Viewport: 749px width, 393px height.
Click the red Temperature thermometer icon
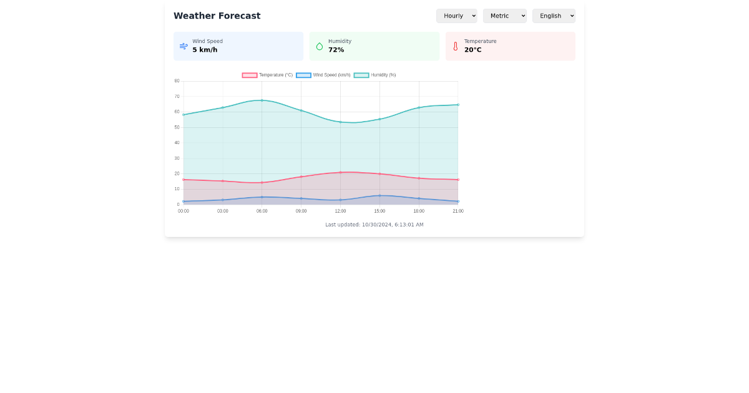click(x=455, y=46)
